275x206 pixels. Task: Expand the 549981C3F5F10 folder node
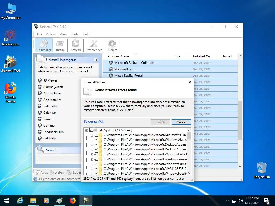pyautogui.click(x=92, y=169)
